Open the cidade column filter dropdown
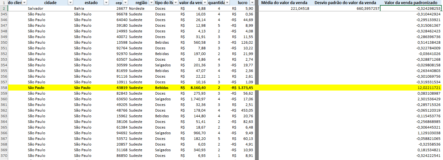 pyautogui.click(x=70, y=3)
